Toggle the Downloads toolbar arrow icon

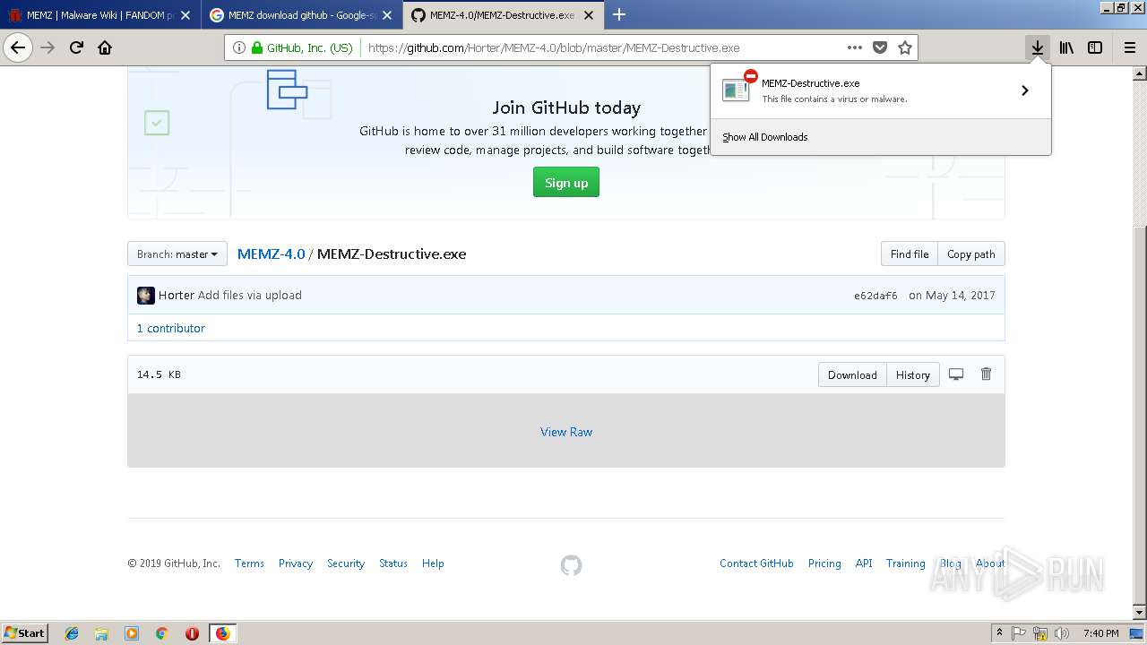pos(1037,48)
